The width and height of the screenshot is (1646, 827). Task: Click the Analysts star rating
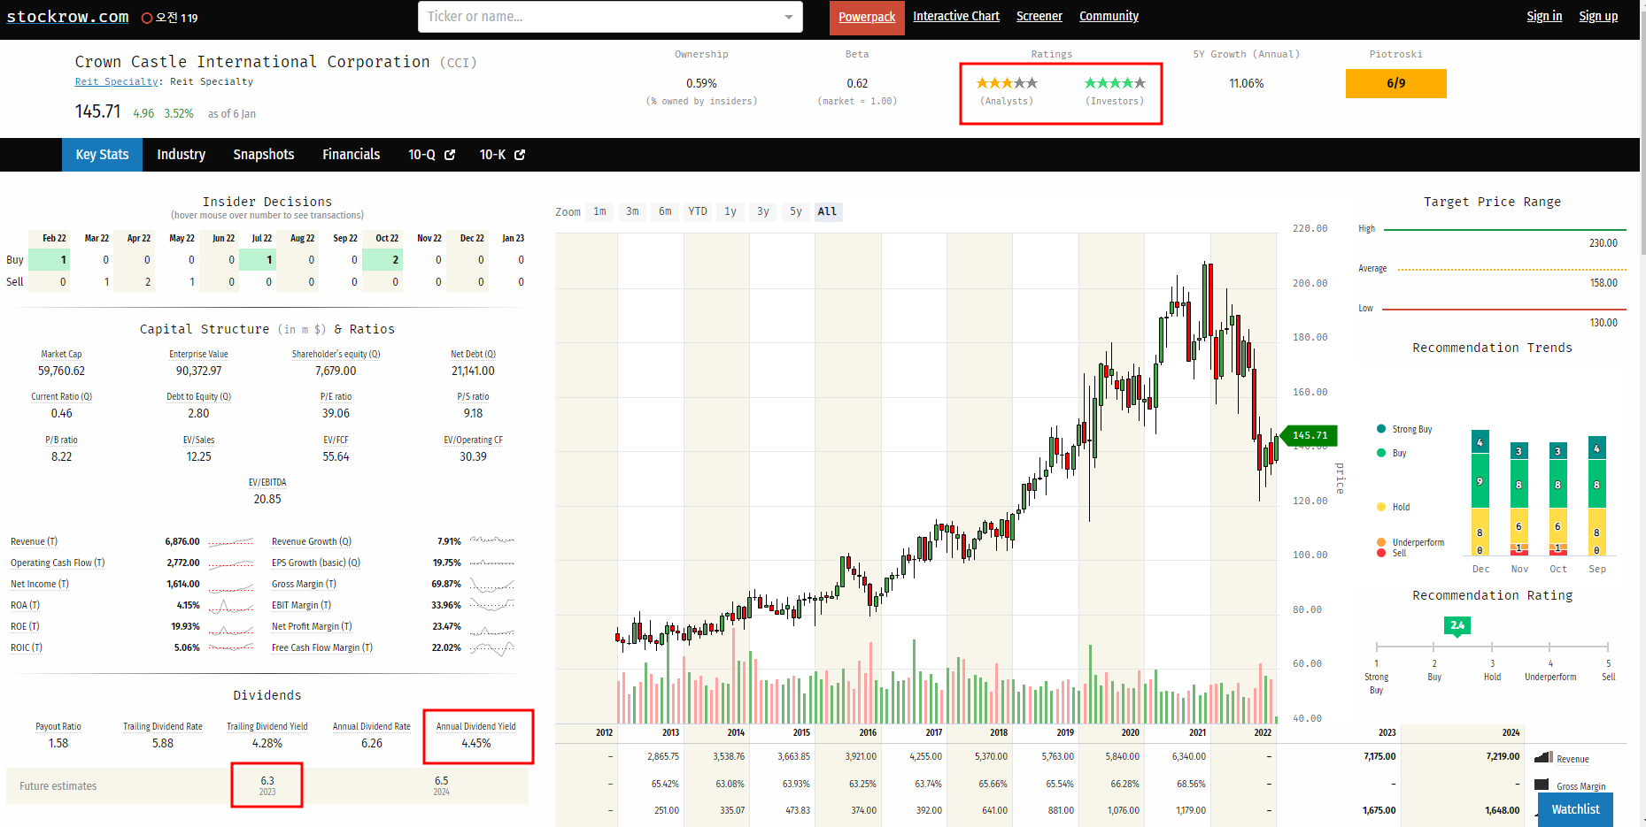pos(1007,83)
